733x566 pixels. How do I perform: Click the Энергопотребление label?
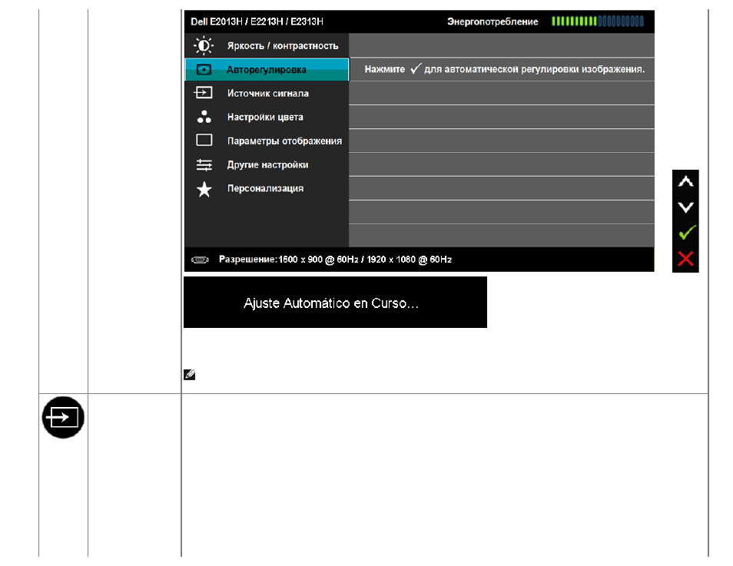(x=493, y=22)
